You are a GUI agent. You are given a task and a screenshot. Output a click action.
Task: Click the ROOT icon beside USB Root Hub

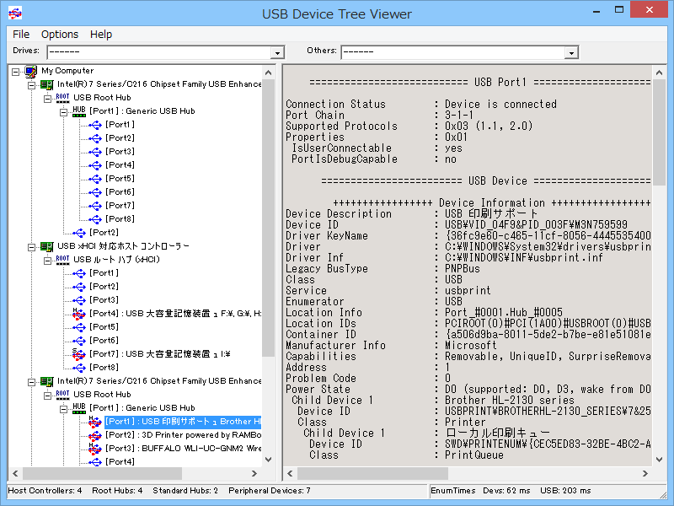[62, 98]
